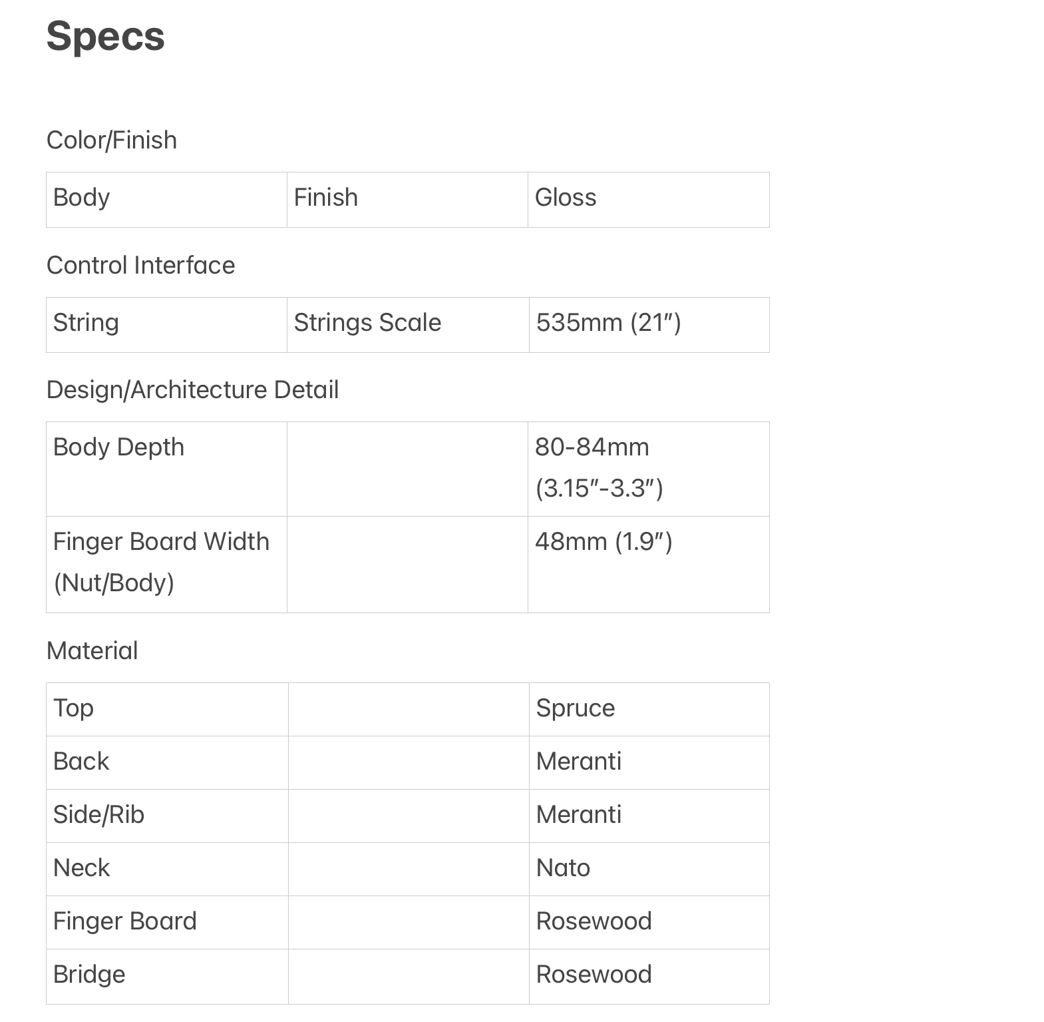Viewport: 1044px width, 1022px height.
Task: Click the Material section label
Action: pos(92,651)
